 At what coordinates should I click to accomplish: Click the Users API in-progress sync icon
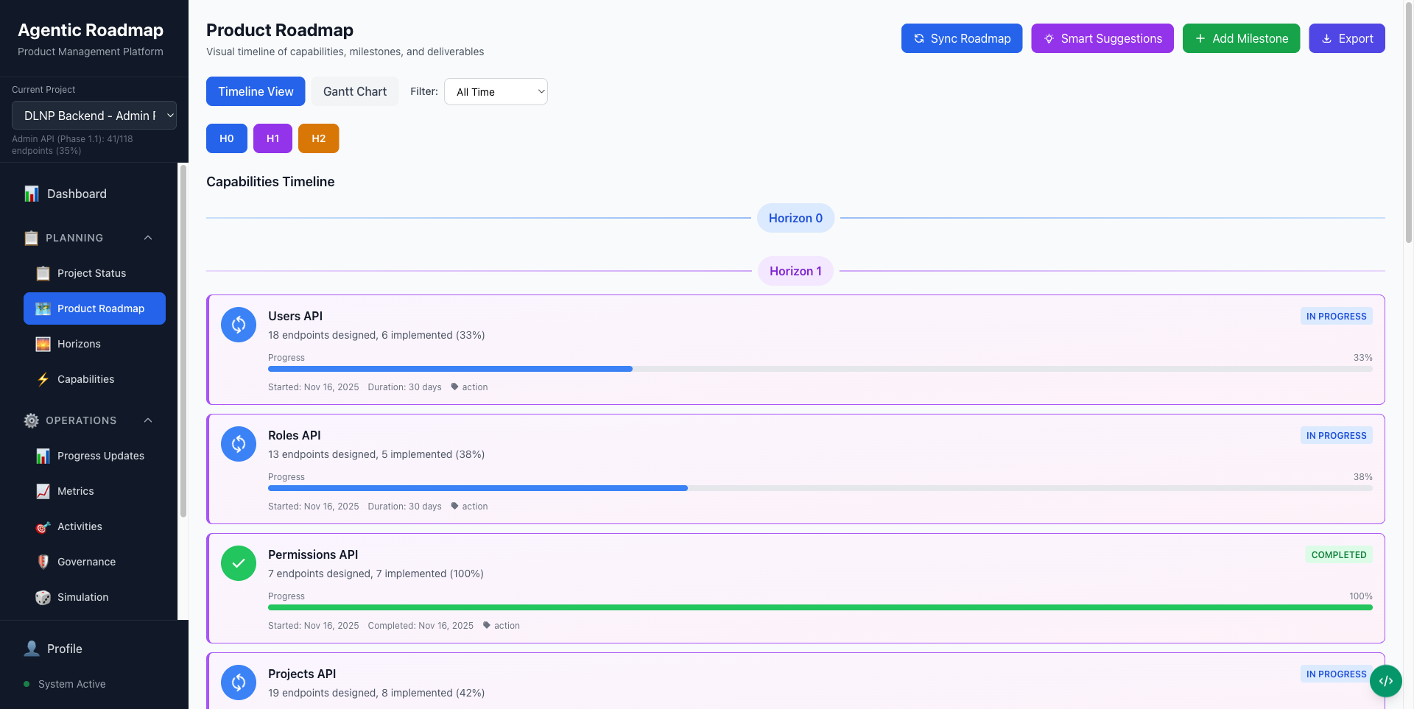[x=239, y=325]
